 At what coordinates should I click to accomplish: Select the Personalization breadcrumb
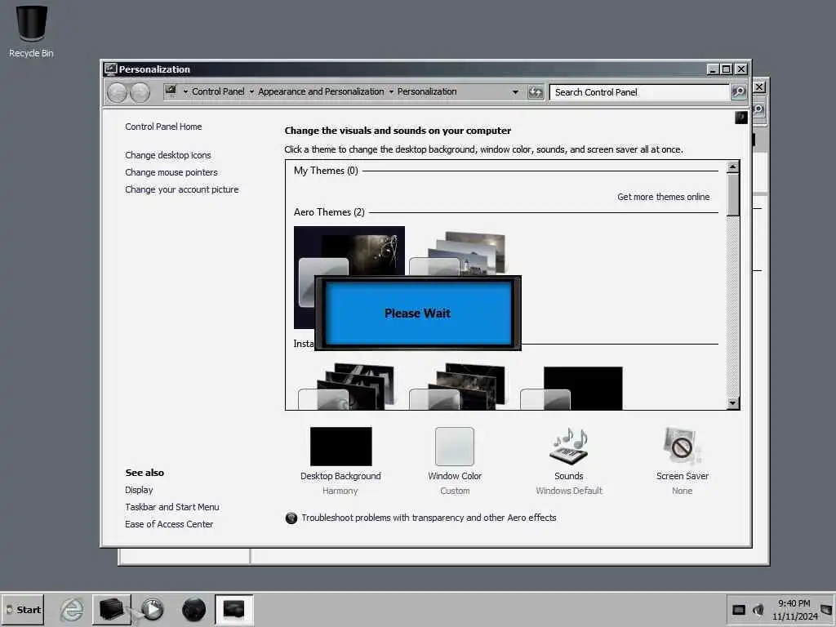tap(427, 91)
